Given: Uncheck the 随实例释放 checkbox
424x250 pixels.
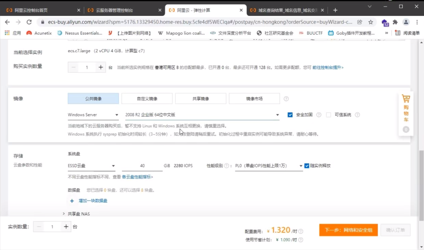Looking at the screenshot, I should pos(307,166).
